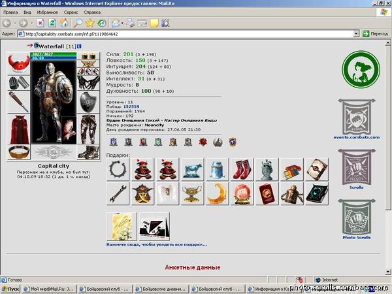Viewport: 392px width, 294px height.
Task: Open the Справка menu
Action: click(92, 12)
